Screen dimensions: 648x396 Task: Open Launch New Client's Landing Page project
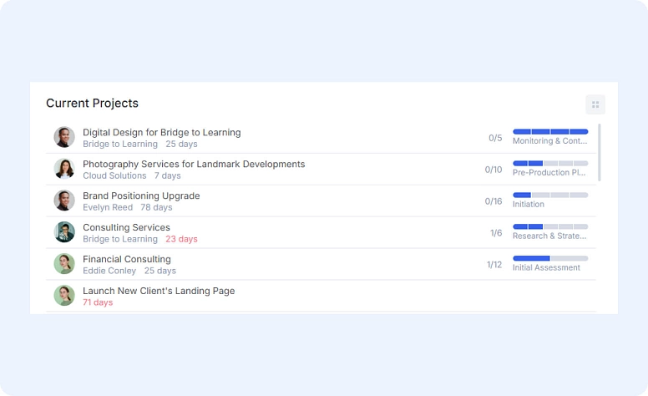[159, 291]
